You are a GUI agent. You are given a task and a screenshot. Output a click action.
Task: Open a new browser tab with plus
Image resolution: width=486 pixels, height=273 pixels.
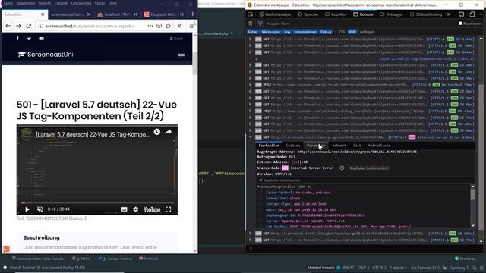click(x=192, y=14)
